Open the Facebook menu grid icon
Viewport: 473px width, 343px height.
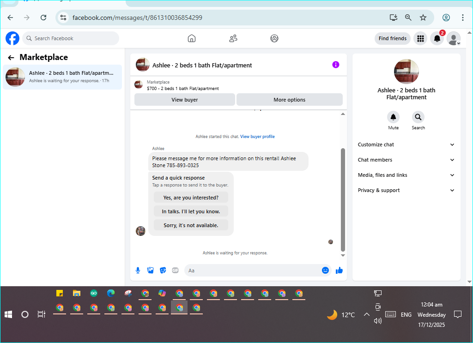coord(420,38)
